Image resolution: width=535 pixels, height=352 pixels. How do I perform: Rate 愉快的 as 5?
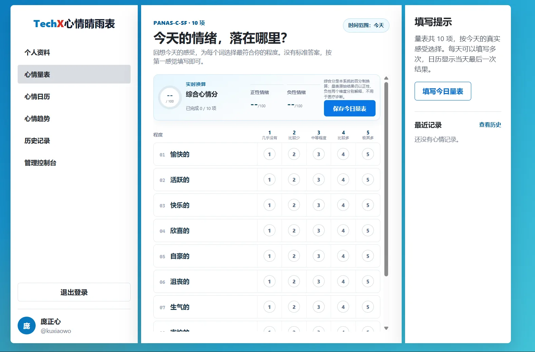click(x=368, y=154)
